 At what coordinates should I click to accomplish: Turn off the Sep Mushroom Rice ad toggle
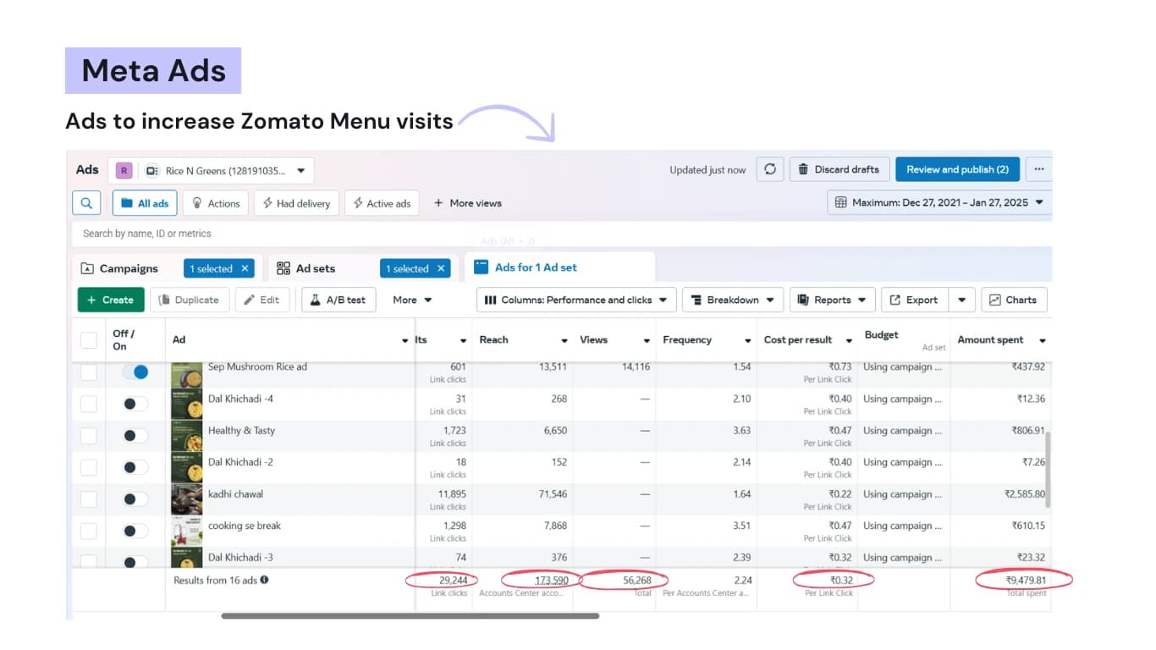pos(135,372)
